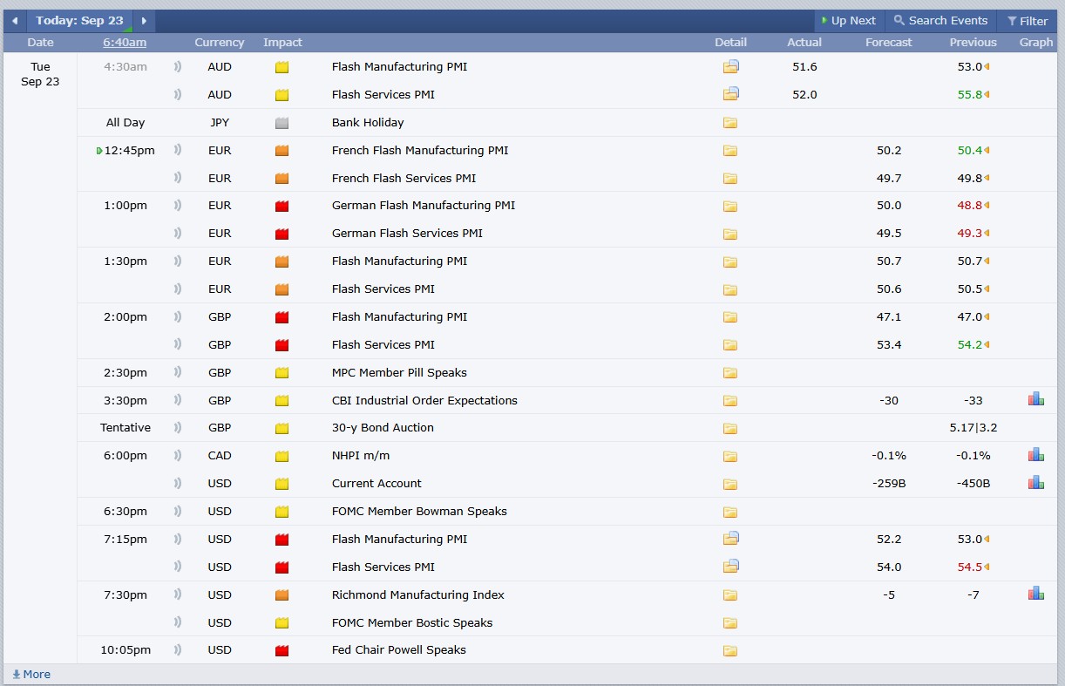Open detail for AUD Flash Manufacturing PMI
This screenshot has height=686, width=1065.
click(x=730, y=67)
